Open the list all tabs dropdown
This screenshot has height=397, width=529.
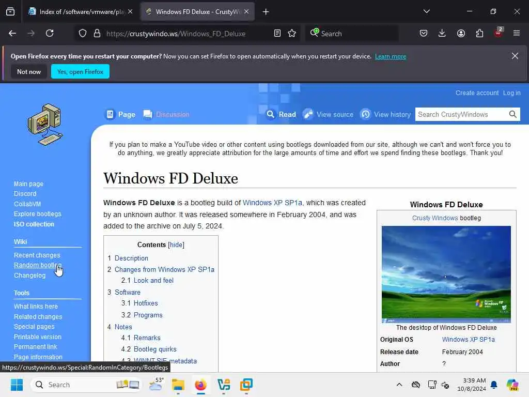pyautogui.click(x=426, y=11)
